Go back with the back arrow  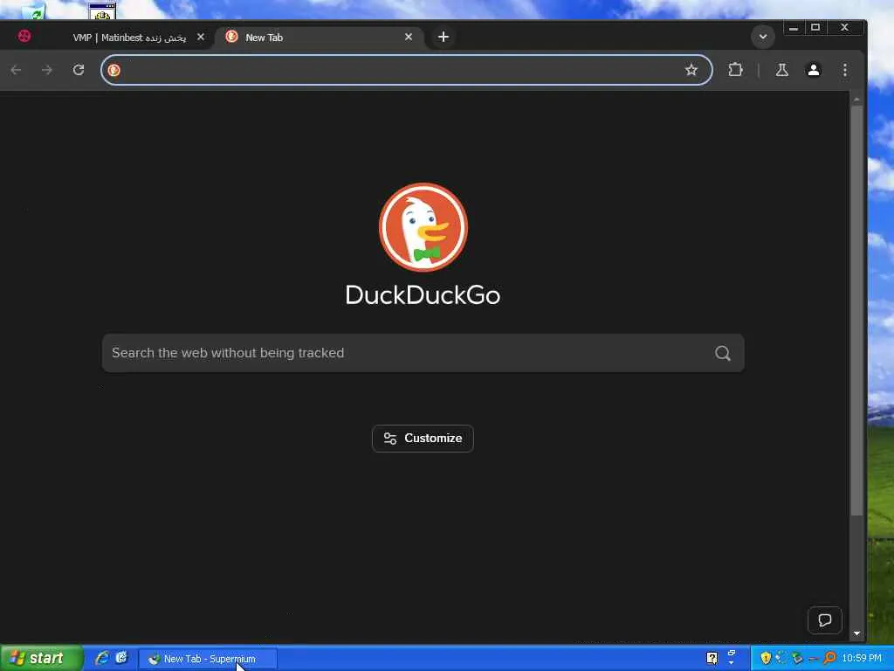(x=16, y=70)
